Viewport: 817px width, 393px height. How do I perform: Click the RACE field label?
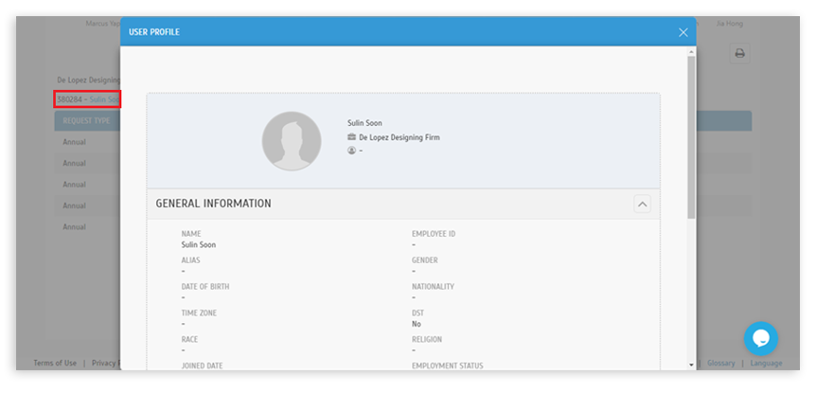(190, 339)
